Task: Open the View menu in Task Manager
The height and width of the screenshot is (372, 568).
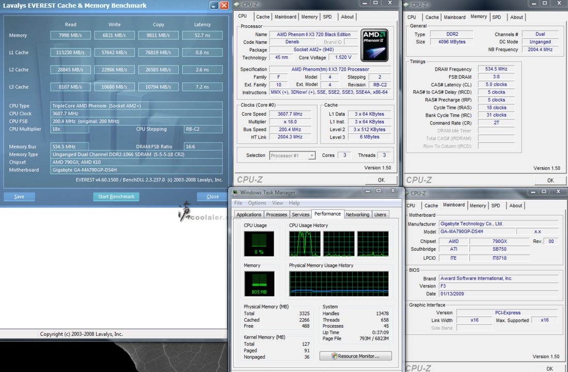Action: click(277, 203)
